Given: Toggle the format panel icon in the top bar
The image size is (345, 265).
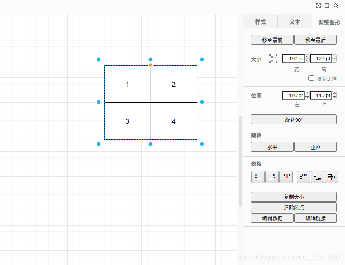Looking at the screenshot, I should pyautogui.click(x=327, y=6).
